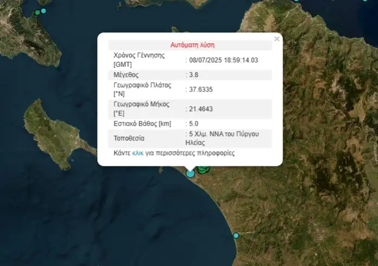Click the 'Εστιακό Βάθος [km]' label
Image resolution: width=378 pixels, height=266 pixels.
(142, 124)
